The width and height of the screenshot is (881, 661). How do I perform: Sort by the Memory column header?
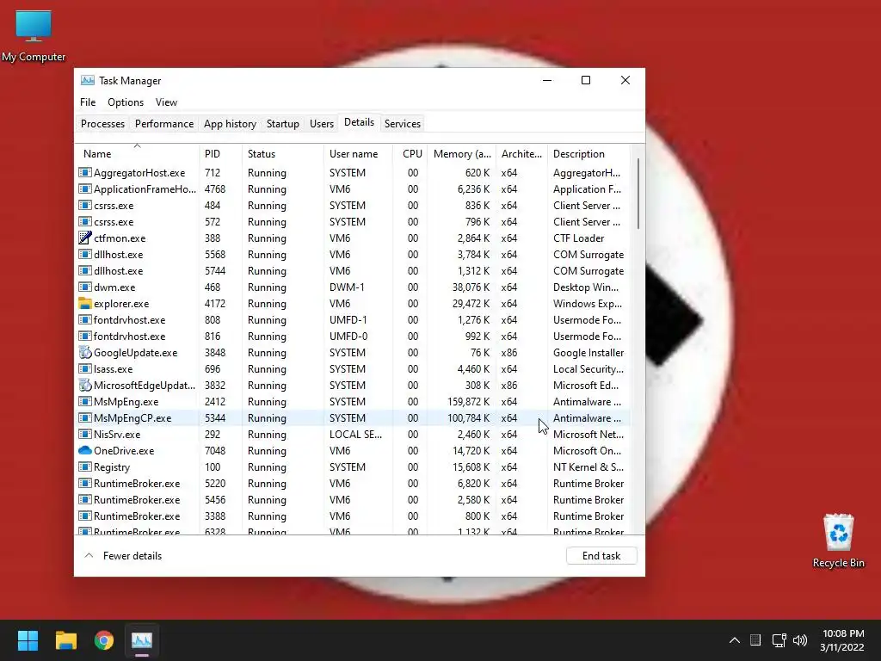[x=462, y=153]
